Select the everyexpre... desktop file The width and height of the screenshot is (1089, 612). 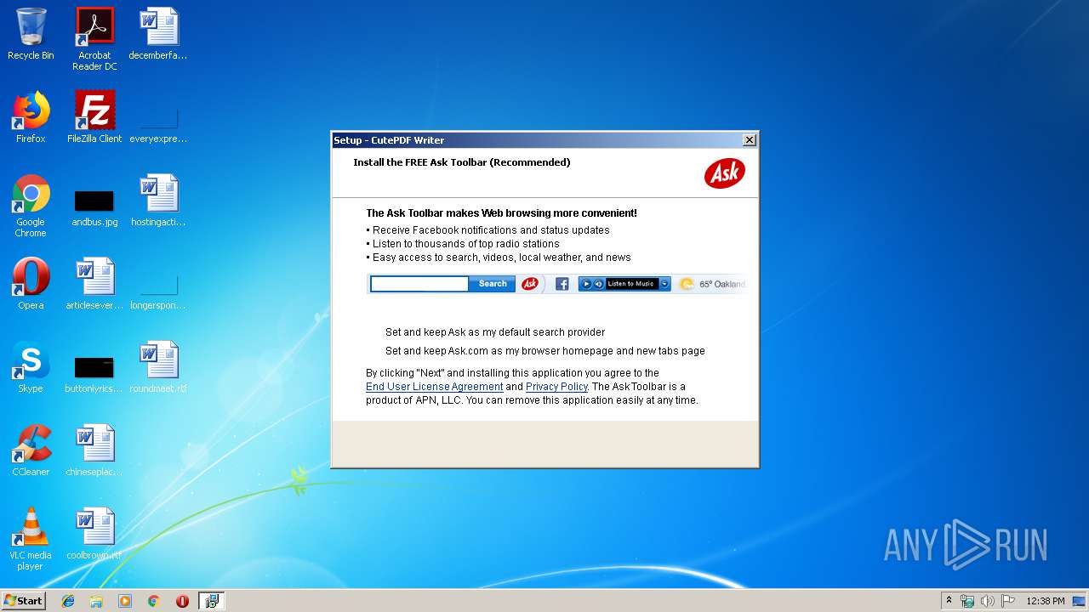158,124
